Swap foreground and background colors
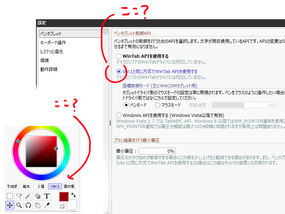Screen dimensions: 285x214 point(73,195)
